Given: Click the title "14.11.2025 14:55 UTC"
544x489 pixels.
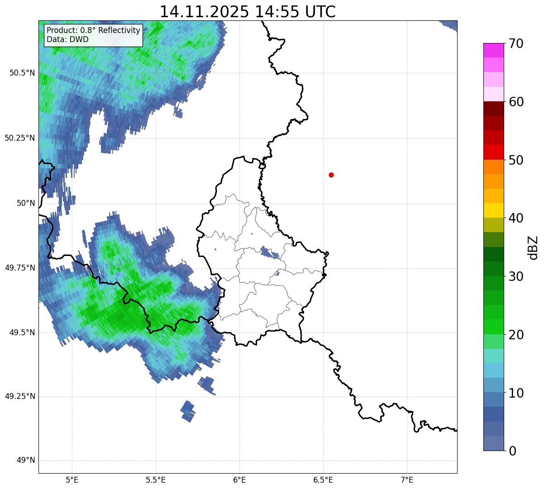Looking at the screenshot, I should tap(248, 11).
